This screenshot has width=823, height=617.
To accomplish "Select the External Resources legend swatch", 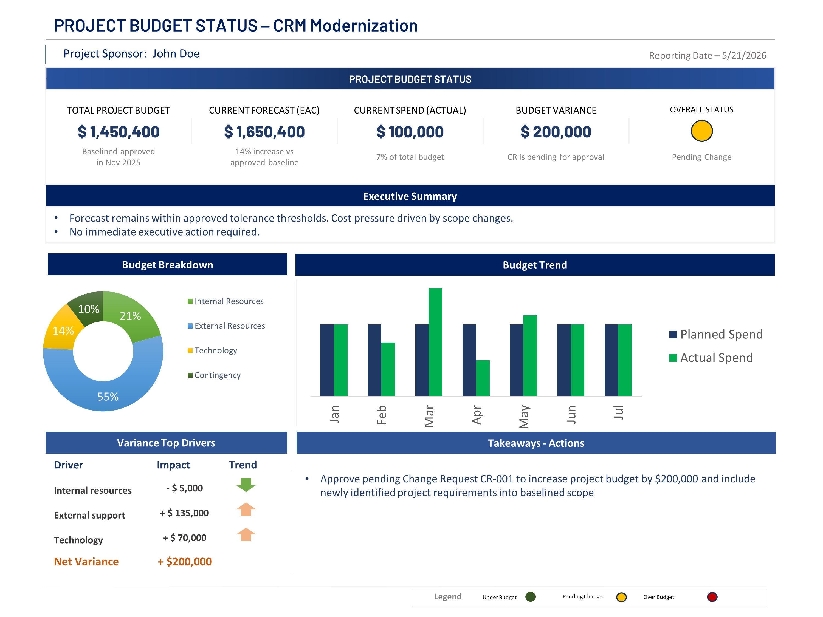I will coord(190,326).
